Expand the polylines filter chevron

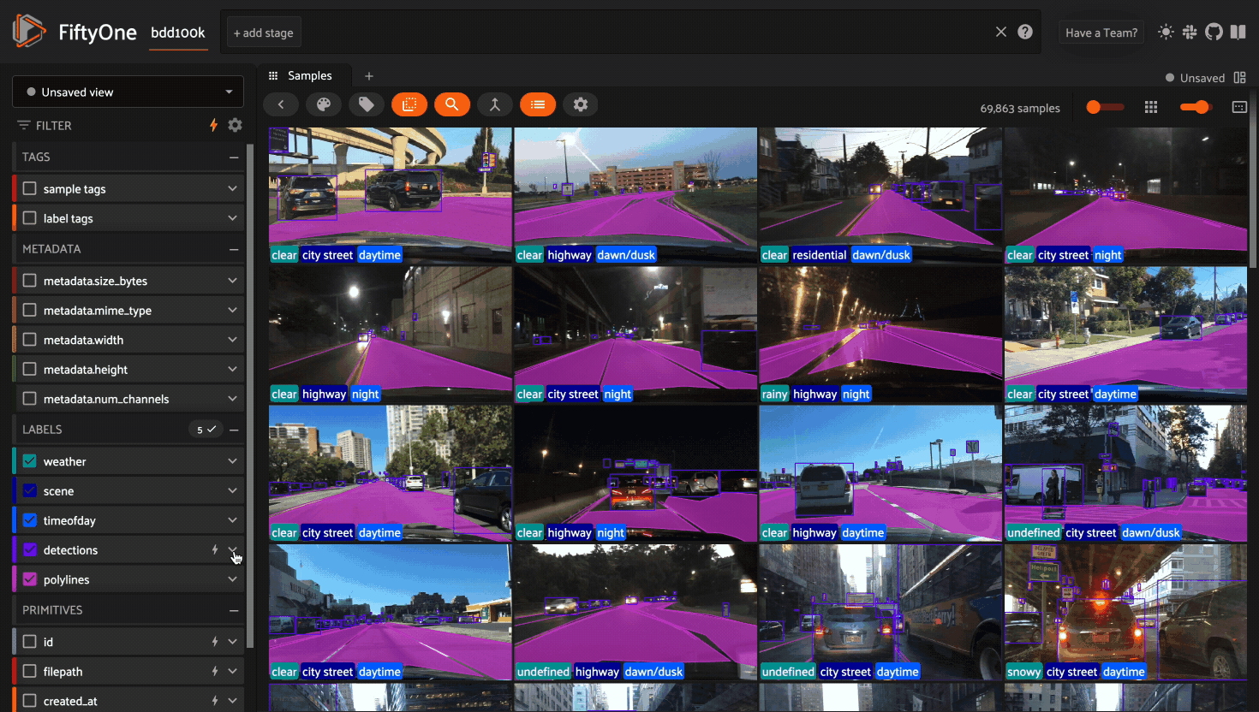pos(232,579)
